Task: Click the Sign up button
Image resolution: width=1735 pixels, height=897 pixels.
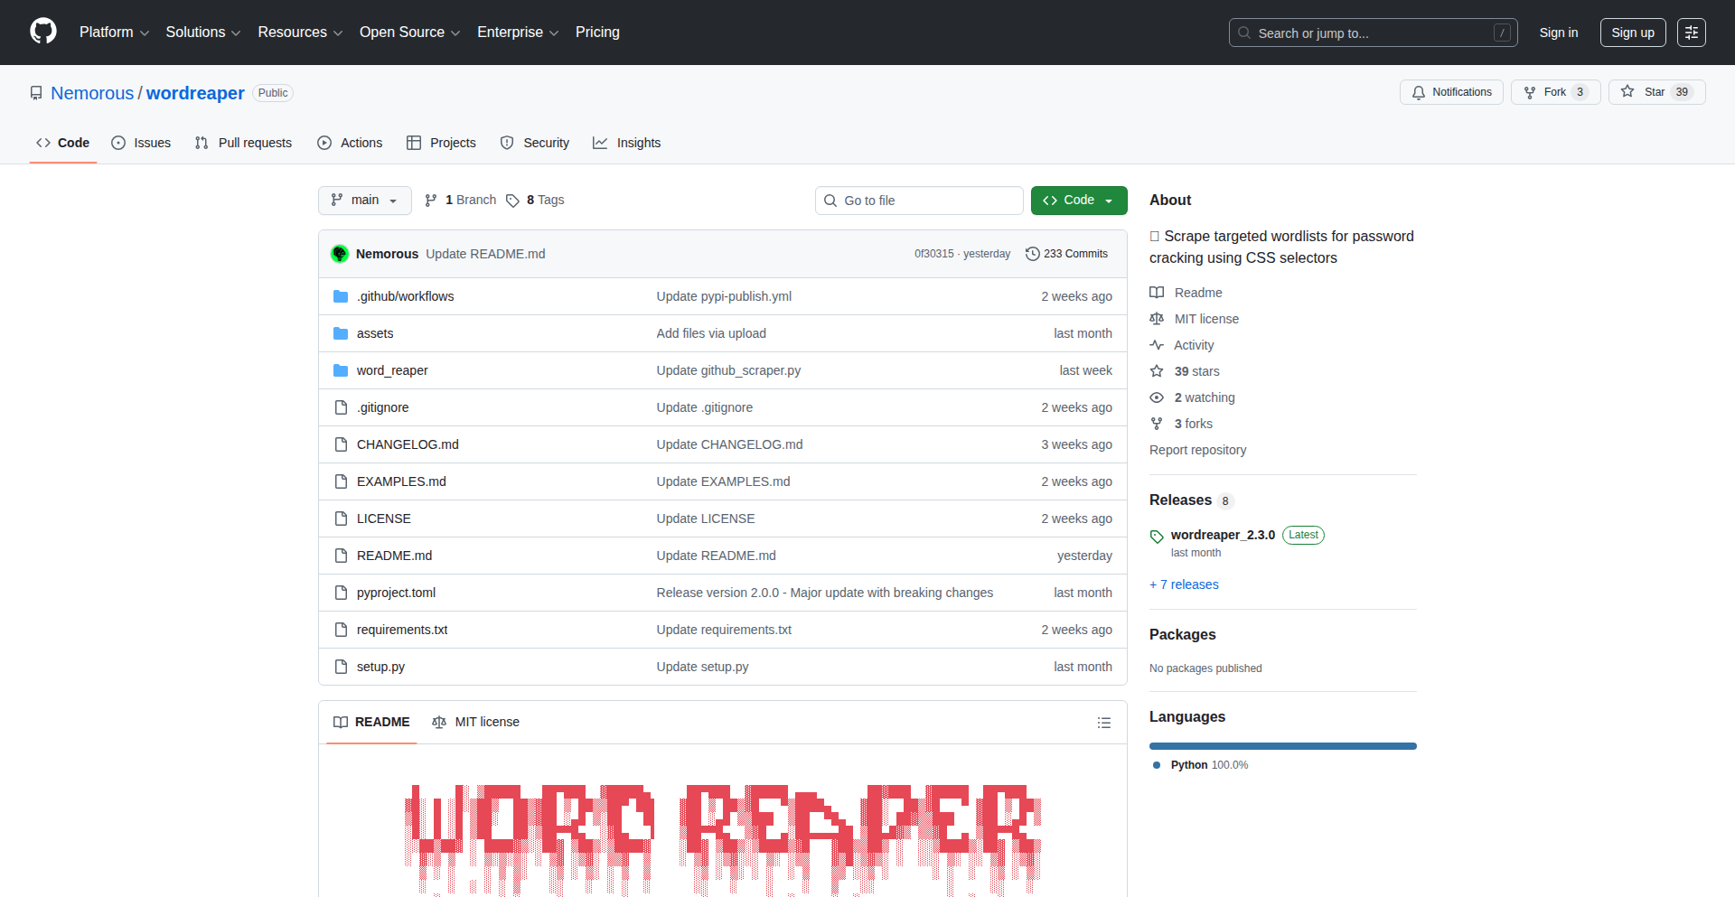Action: click(1633, 33)
